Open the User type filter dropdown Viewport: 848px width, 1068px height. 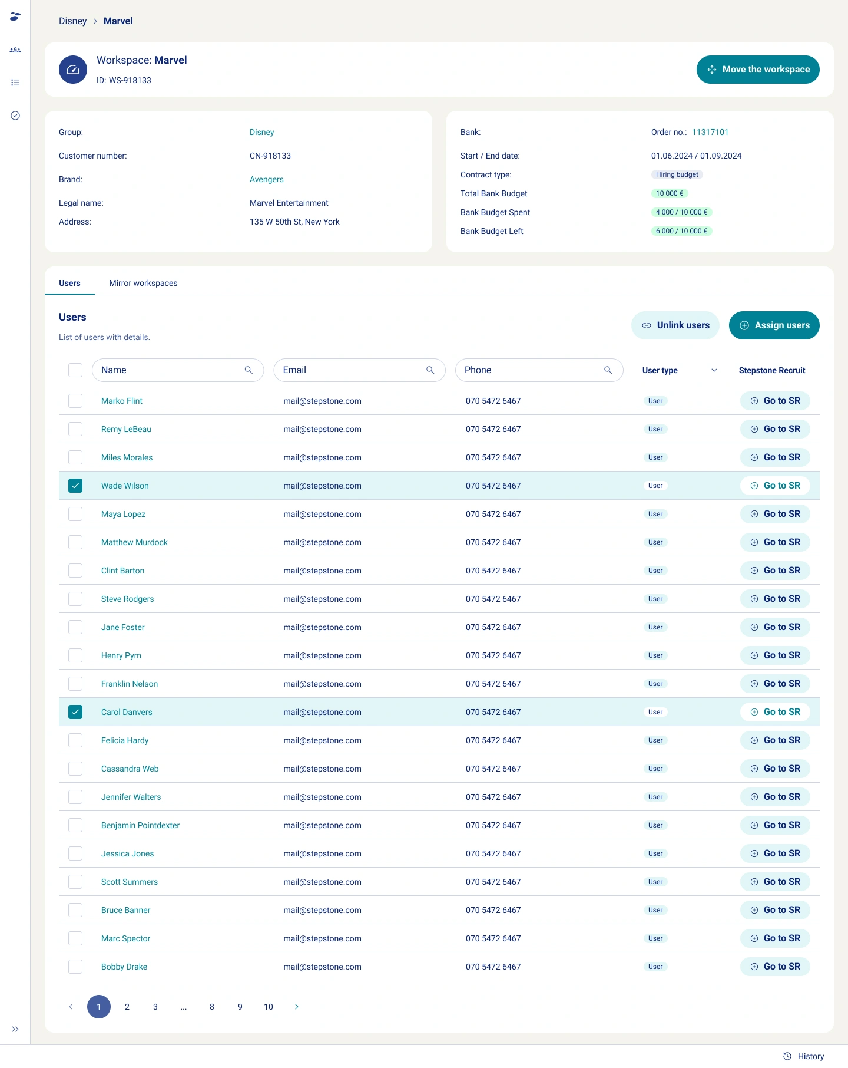[714, 370]
